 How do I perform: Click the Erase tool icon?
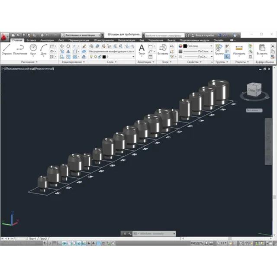(x=84, y=46)
